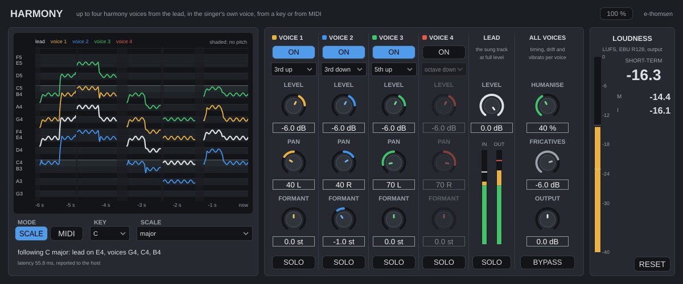This screenshot has height=284, width=683.
Task: Click Voice 2 formant field -1.0 st
Action: 344,241
